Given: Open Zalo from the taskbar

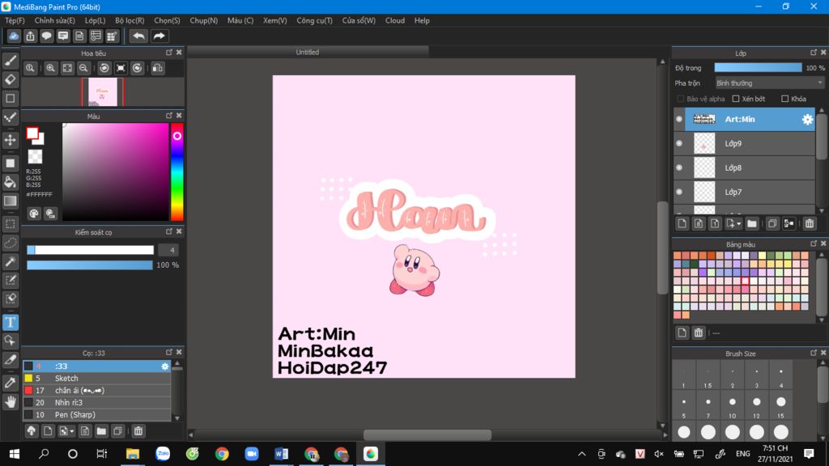Looking at the screenshot, I should [162, 454].
